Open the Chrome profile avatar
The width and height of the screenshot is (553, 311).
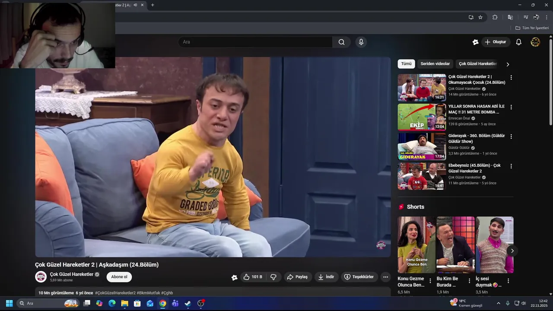[536, 17]
